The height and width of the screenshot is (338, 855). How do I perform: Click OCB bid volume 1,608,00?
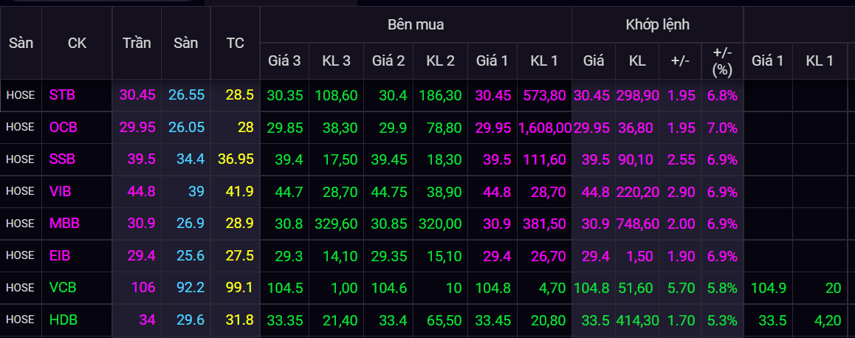tap(545, 128)
